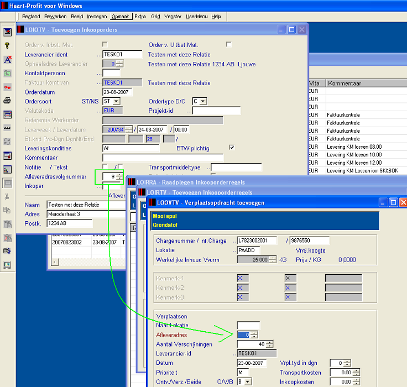Click the green folder back icon

(x=7, y=74)
